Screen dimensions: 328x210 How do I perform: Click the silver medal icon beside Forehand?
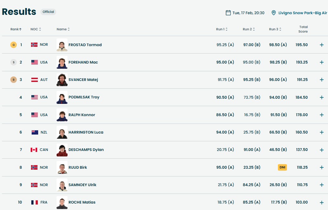click(13, 62)
